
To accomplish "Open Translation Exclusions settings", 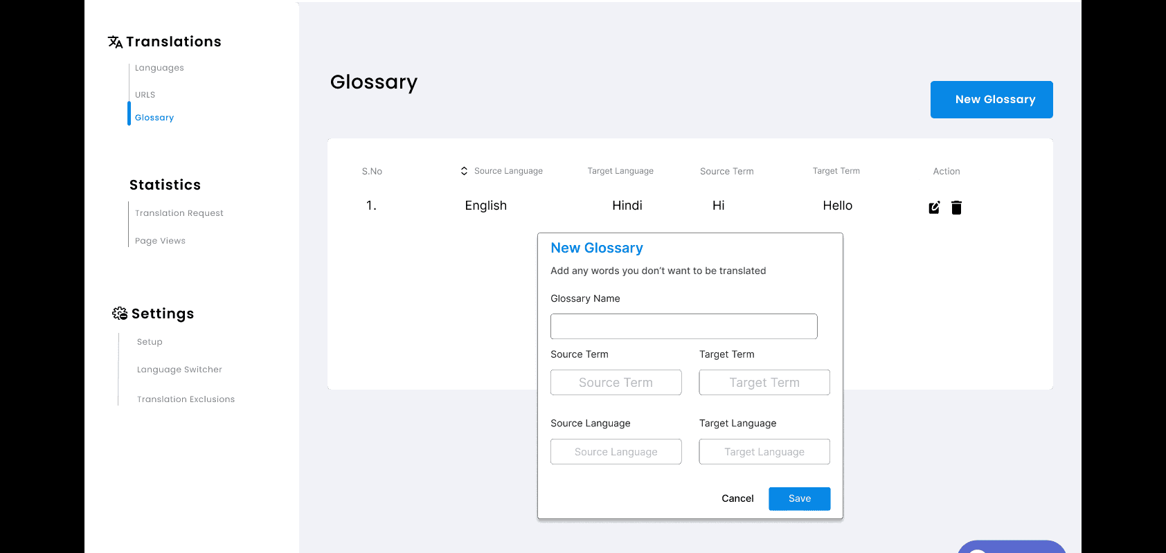I will point(186,399).
